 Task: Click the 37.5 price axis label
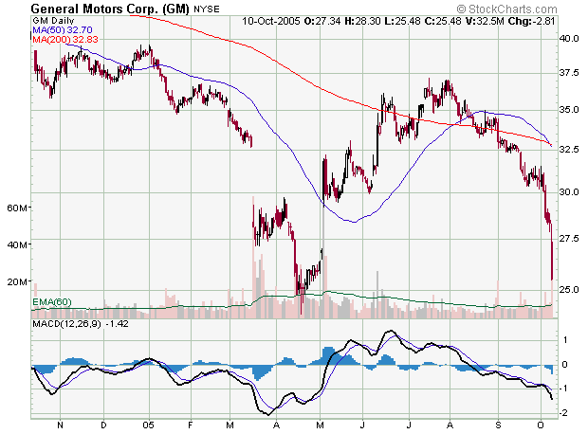coord(568,73)
